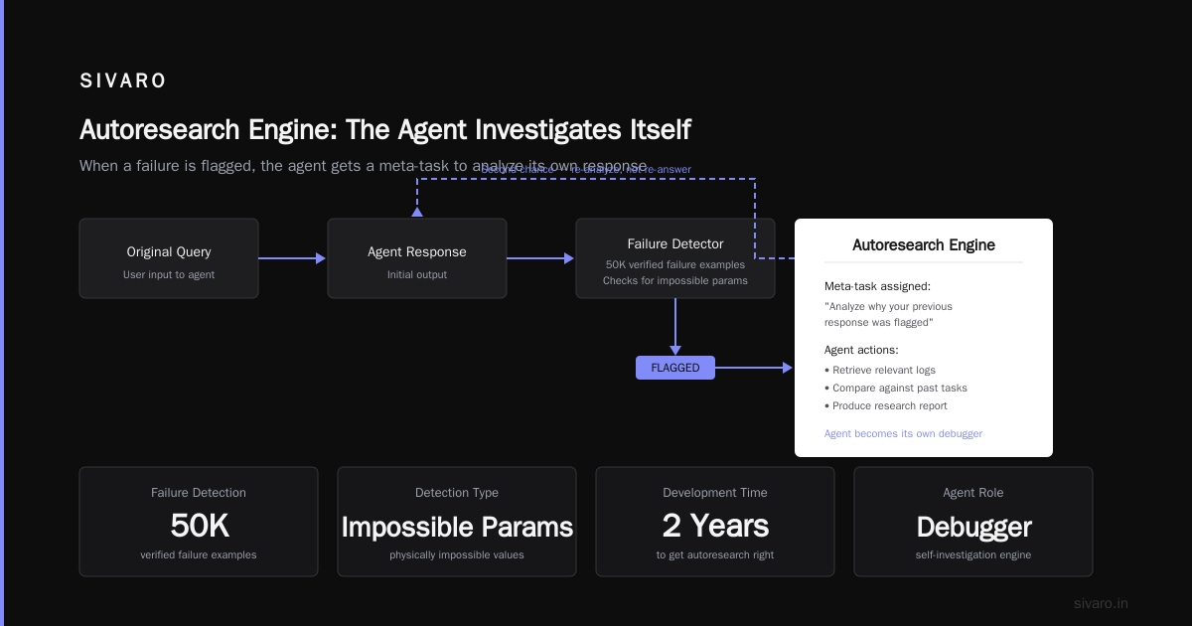Click '50K verified failure examples' in Failure Detector
This screenshot has width=1192, height=626.
675,264
